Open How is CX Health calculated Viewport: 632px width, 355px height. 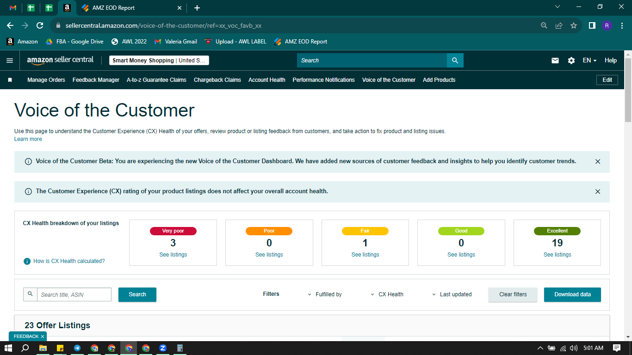[x=69, y=261]
